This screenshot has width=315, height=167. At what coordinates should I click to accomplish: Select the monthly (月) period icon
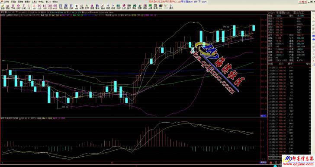point(71,7)
